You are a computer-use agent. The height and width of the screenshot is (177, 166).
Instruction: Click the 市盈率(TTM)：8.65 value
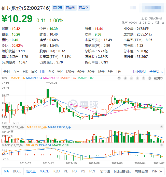138,40
